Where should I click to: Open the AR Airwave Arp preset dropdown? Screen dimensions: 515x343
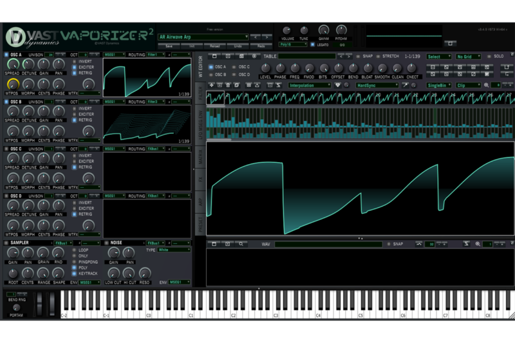click(x=203, y=37)
